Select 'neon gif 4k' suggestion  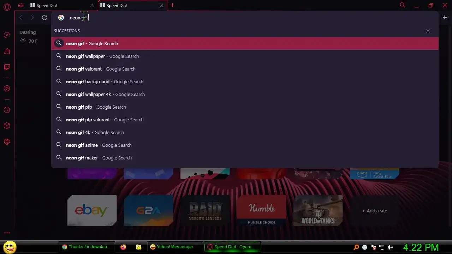pos(245,132)
